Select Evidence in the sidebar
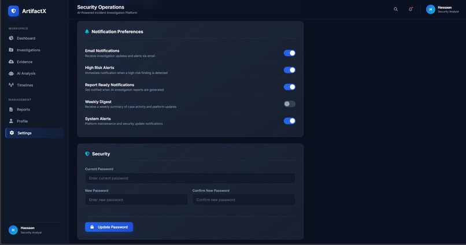The width and height of the screenshot is (466, 245). click(35, 62)
